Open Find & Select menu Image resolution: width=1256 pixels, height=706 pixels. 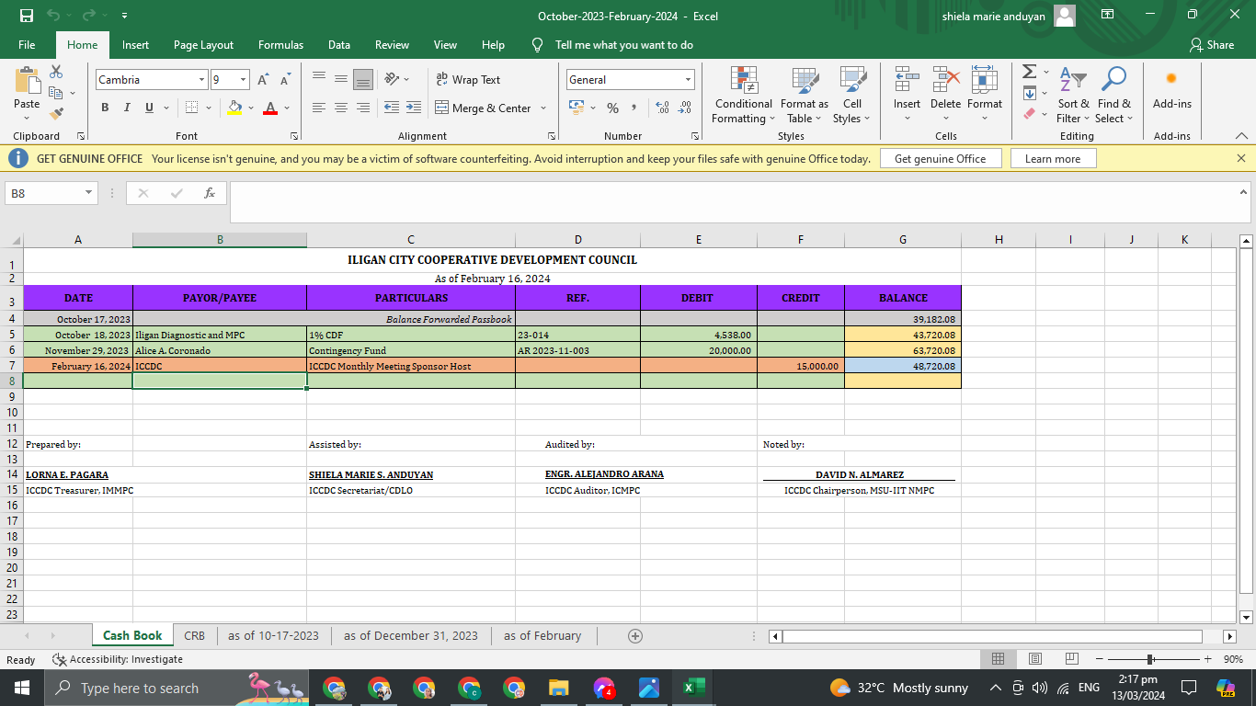click(1113, 96)
